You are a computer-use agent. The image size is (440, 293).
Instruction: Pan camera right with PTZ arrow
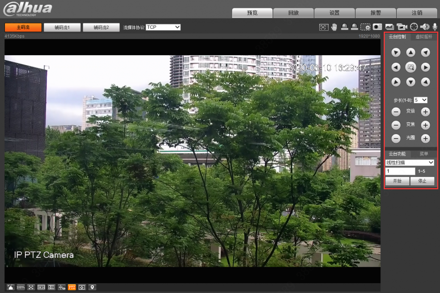click(425, 68)
